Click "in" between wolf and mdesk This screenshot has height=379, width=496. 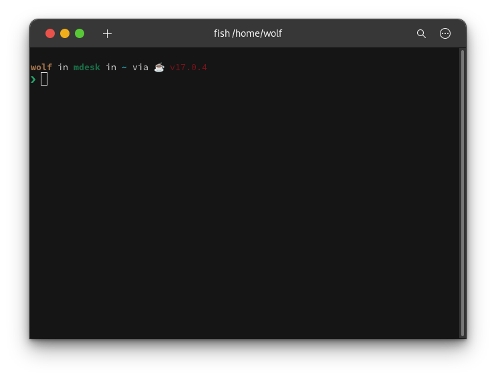[x=63, y=67]
